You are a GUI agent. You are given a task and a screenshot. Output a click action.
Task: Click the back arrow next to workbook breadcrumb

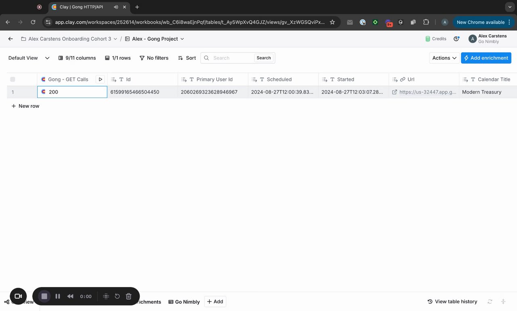[11, 39]
